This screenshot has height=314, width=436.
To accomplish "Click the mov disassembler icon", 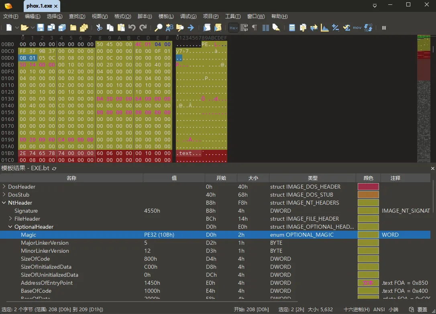I will [x=357, y=28].
